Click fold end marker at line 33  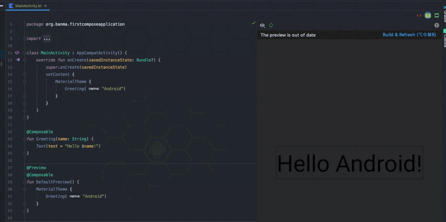click(x=25, y=211)
